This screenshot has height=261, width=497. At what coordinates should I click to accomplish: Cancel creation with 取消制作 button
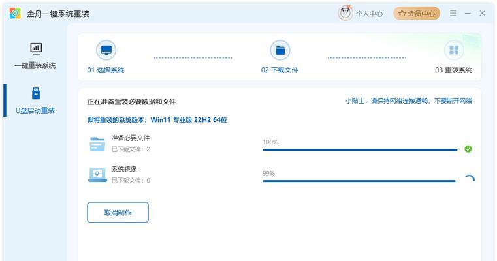(x=118, y=212)
